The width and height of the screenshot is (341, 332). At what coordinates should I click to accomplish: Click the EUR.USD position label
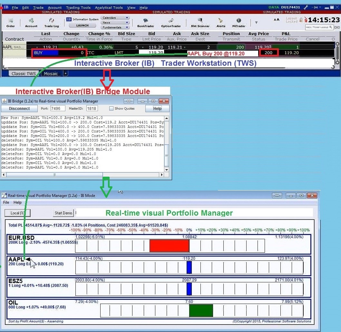click(x=21, y=238)
